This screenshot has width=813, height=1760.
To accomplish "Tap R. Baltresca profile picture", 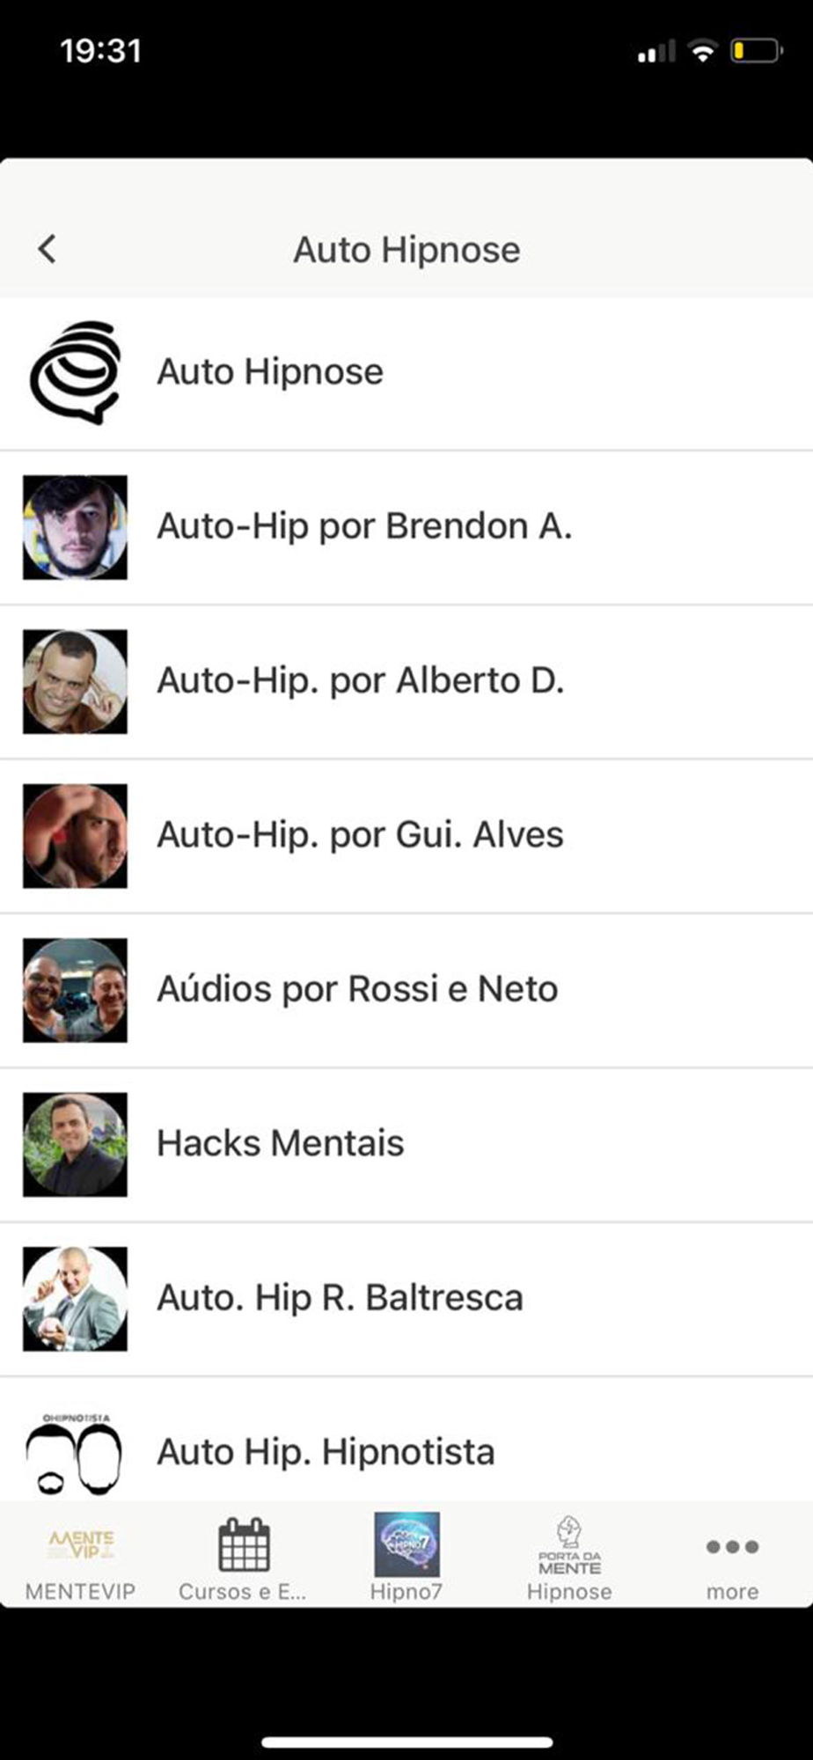I will [x=75, y=1299].
